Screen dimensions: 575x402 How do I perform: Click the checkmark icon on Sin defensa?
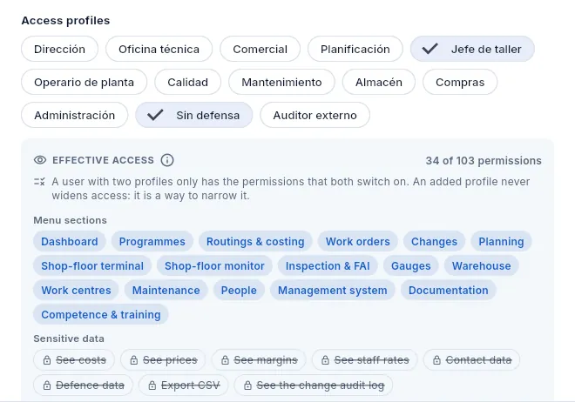pos(155,115)
